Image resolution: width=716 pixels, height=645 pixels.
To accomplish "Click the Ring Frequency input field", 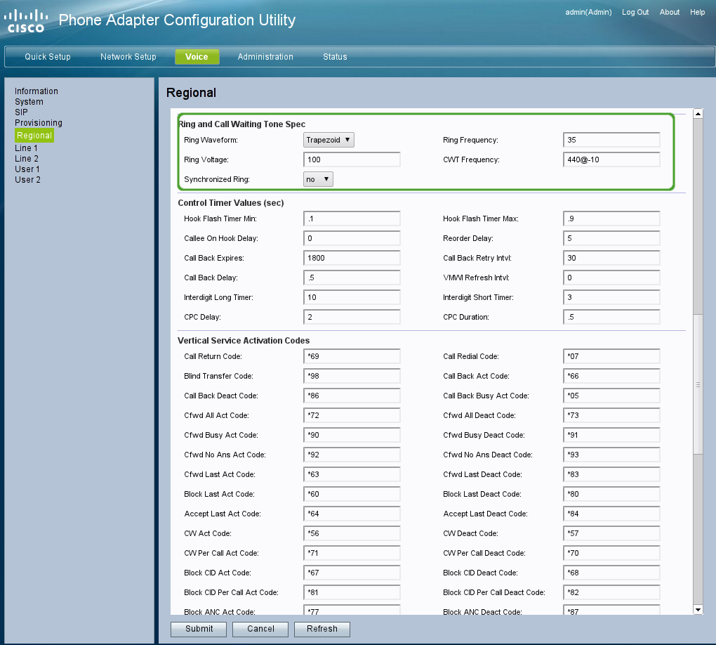I will 611,140.
